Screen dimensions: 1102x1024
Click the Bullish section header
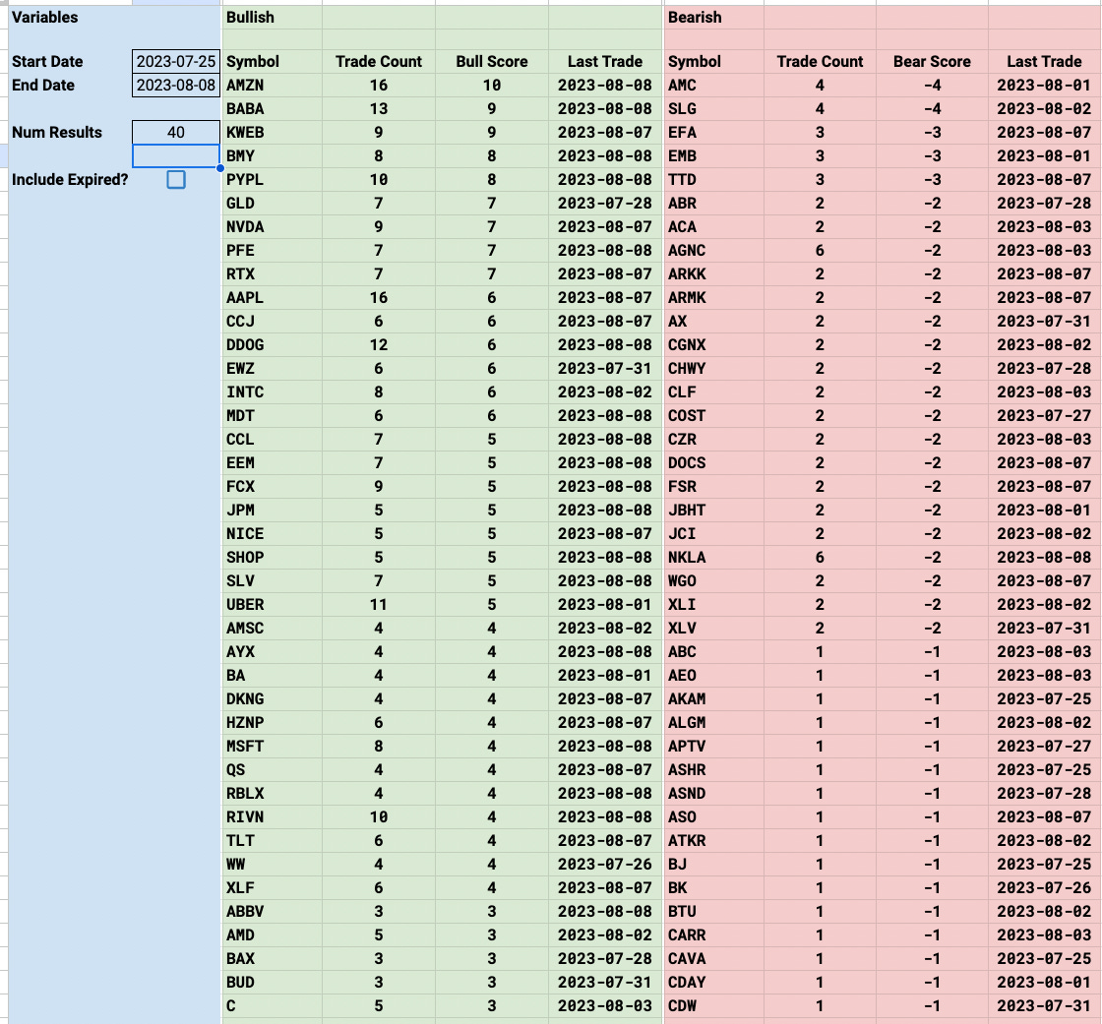(250, 18)
